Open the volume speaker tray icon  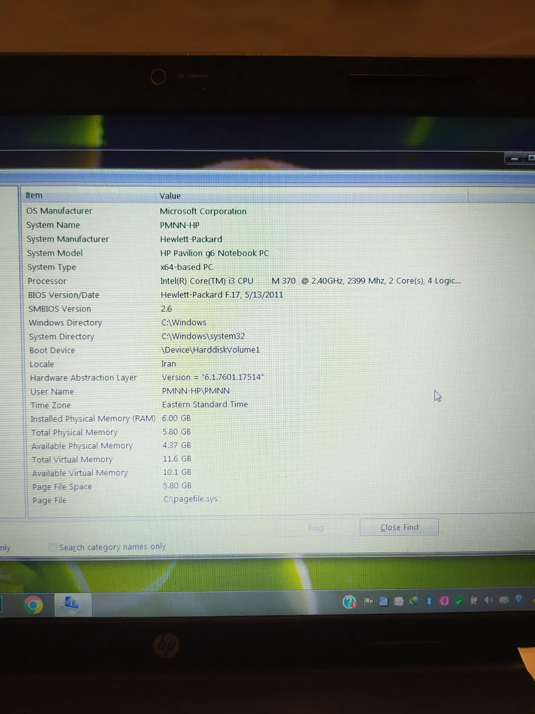pos(488,600)
